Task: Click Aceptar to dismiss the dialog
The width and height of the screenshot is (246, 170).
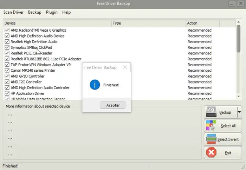Action: point(113,105)
